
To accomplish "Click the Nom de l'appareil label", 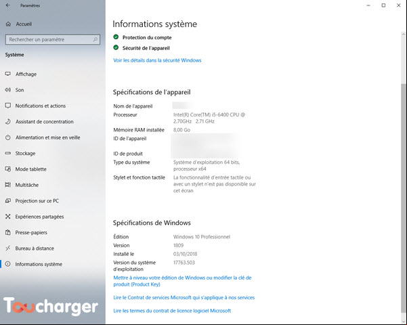I will (x=133, y=106).
